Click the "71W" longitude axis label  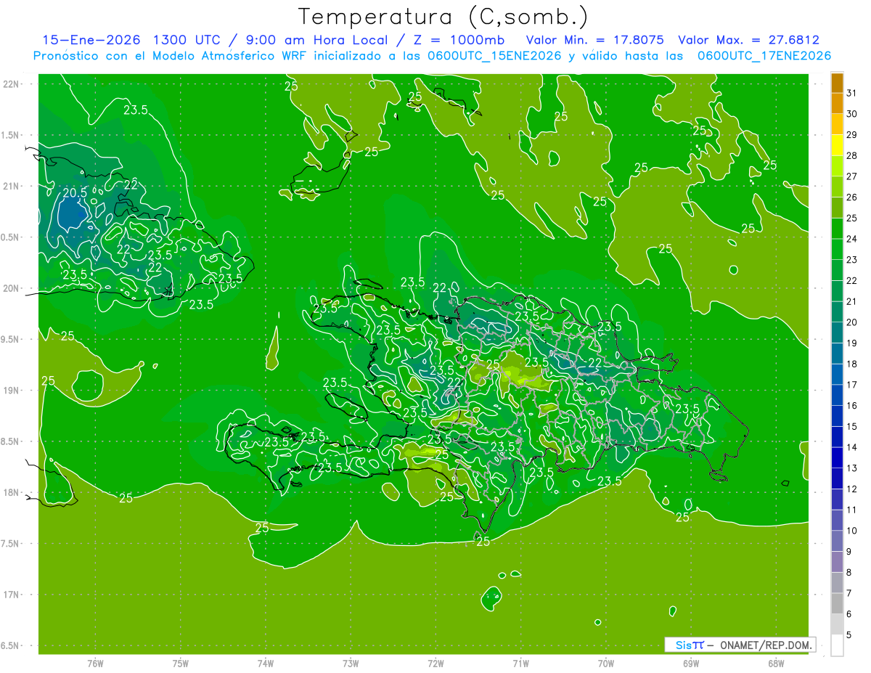click(520, 663)
